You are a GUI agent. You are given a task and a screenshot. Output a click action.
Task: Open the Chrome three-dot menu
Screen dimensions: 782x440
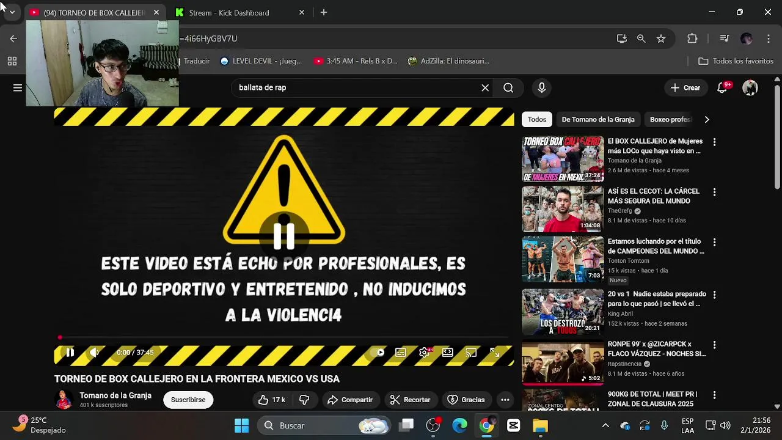(769, 38)
